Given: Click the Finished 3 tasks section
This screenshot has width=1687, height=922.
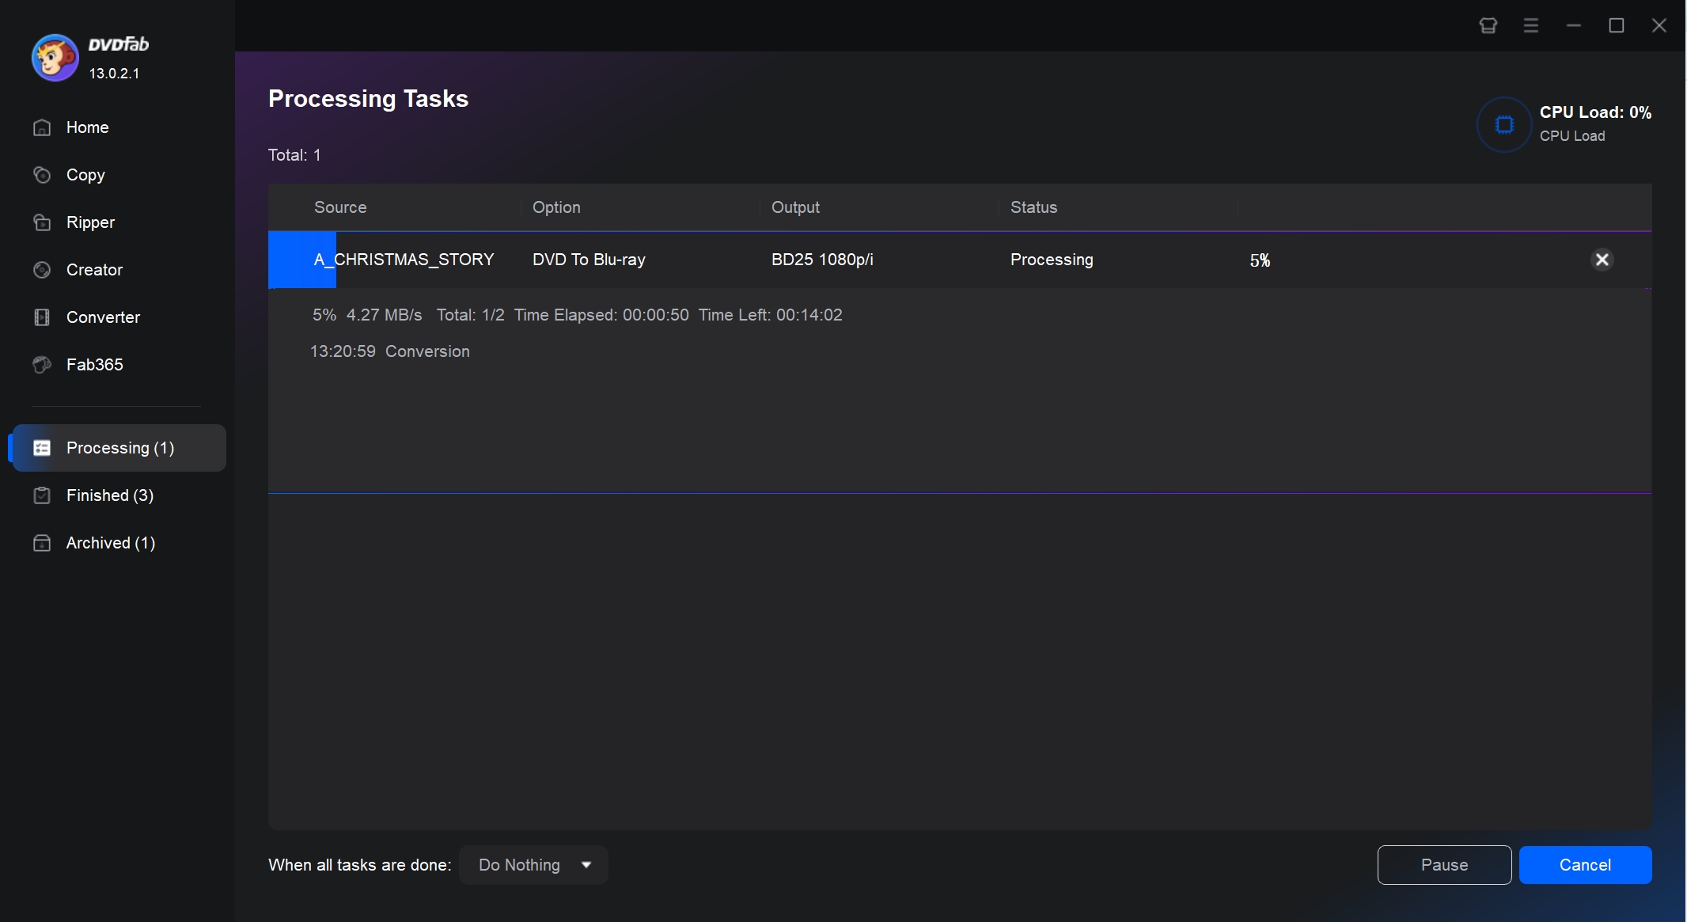Looking at the screenshot, I should click(x=112, y=494).
